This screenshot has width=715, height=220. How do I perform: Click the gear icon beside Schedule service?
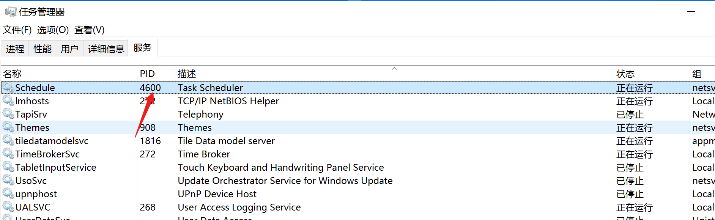[8, 88]
